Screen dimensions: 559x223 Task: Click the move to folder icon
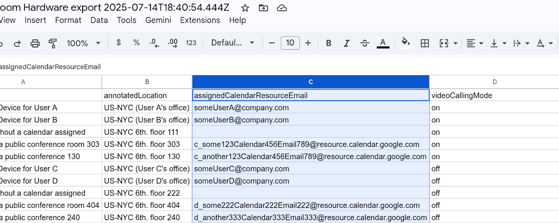tap(264, 8)
